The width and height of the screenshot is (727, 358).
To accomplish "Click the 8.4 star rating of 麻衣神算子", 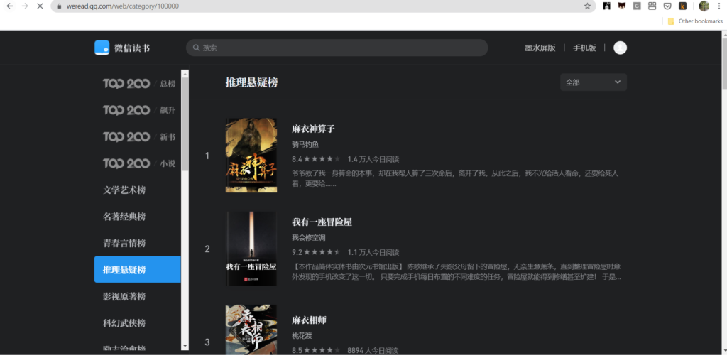I will [x=316, y=159].
